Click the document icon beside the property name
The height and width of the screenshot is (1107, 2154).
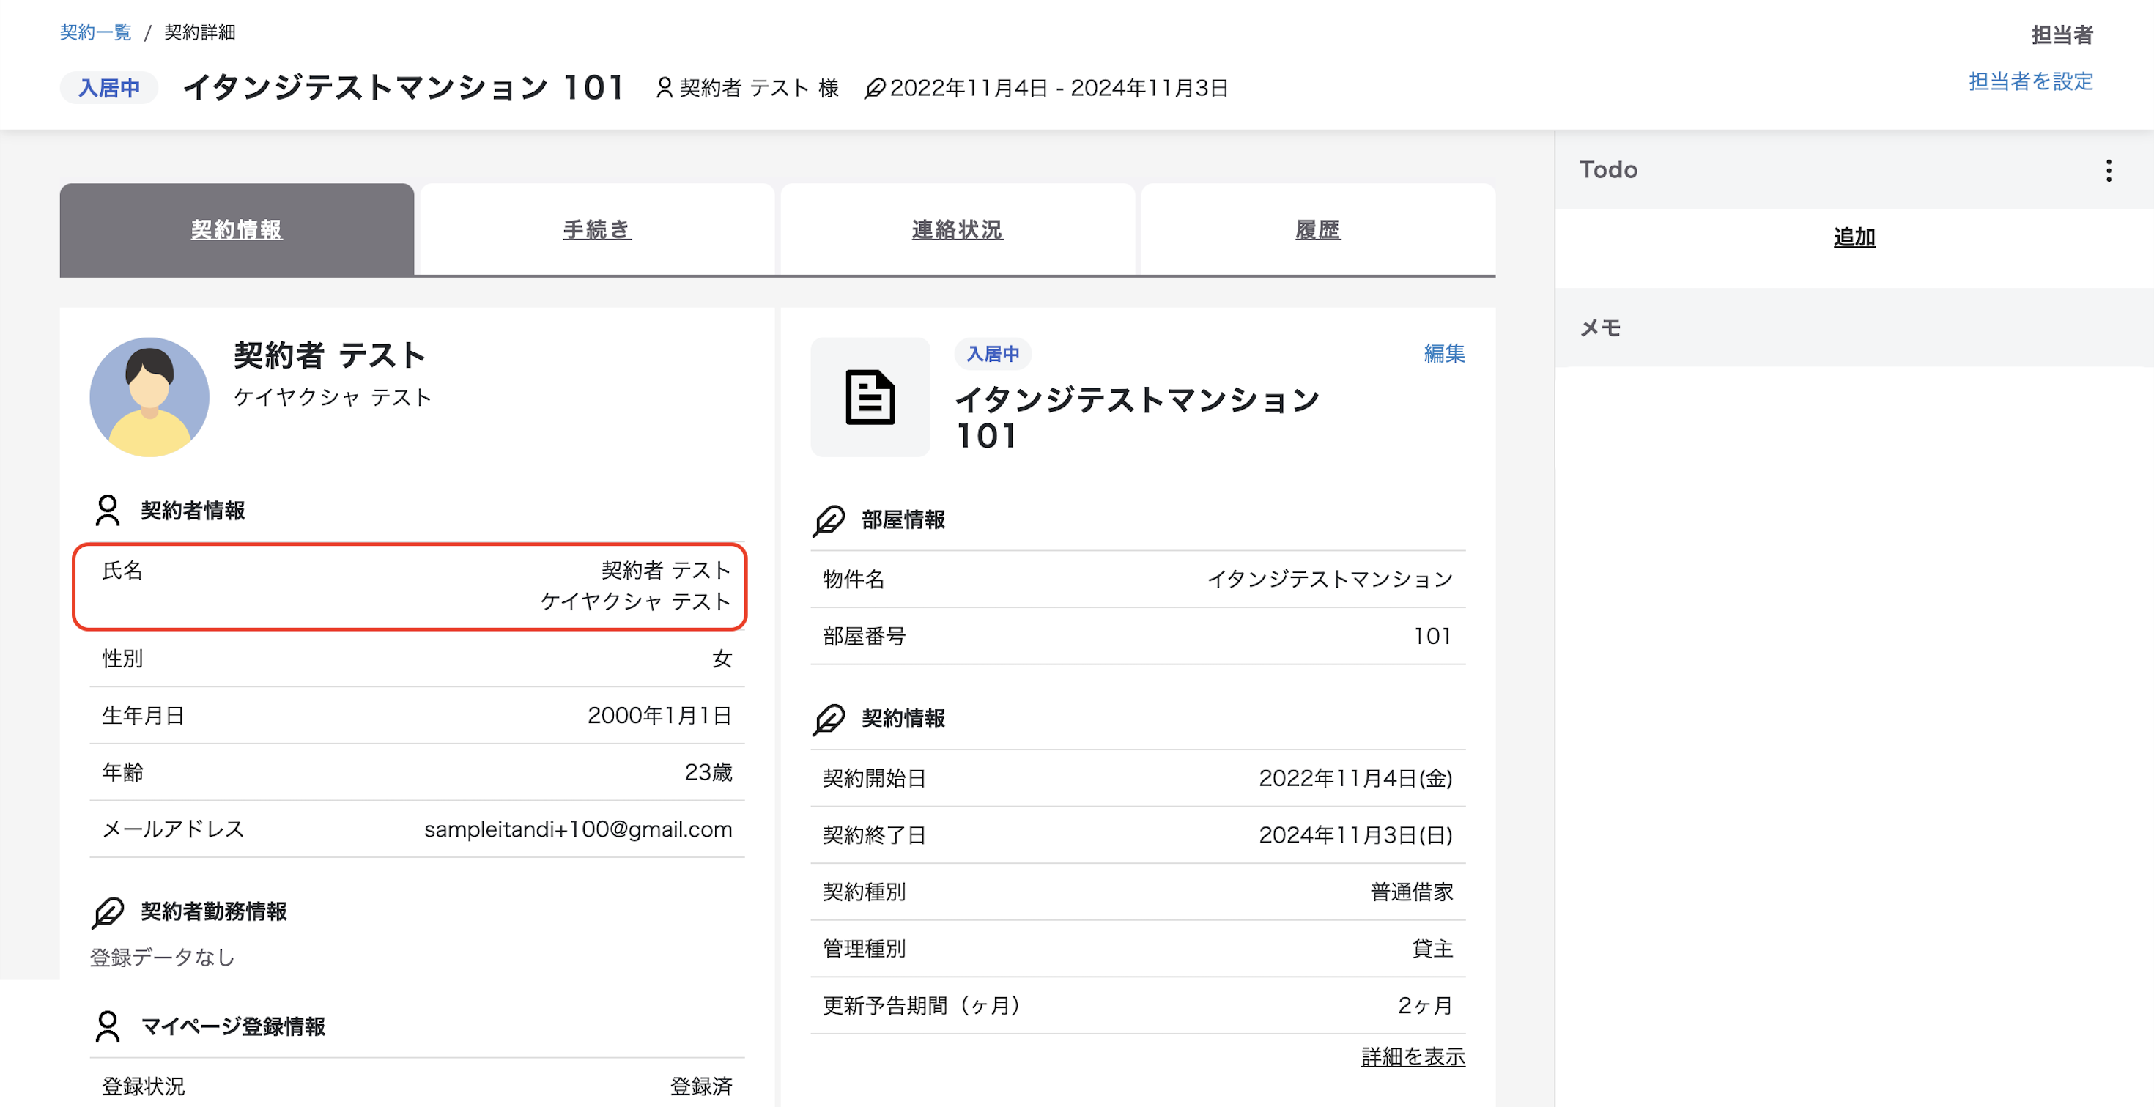pos(870,397)
